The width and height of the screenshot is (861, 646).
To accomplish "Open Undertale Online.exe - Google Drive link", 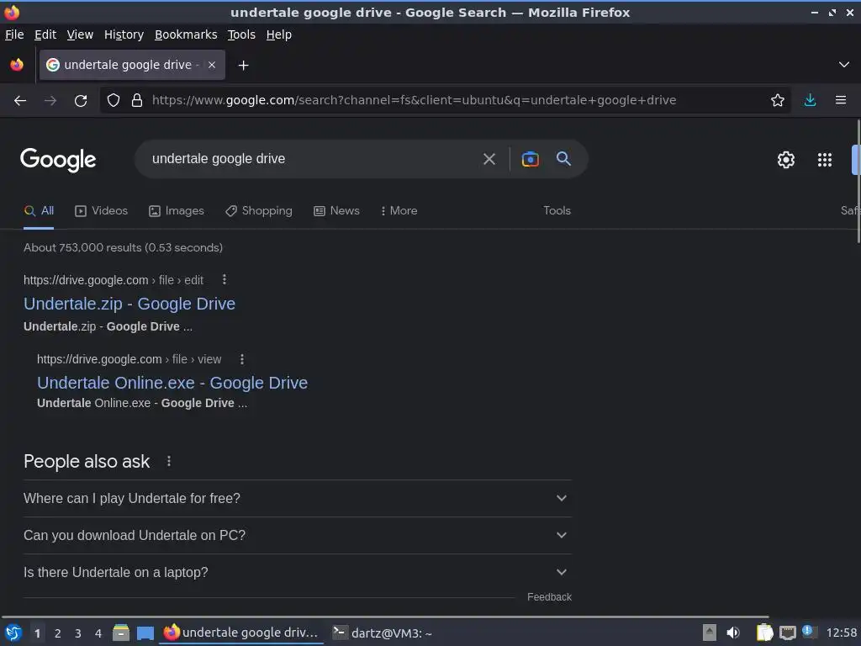I will tap(172, 383).
